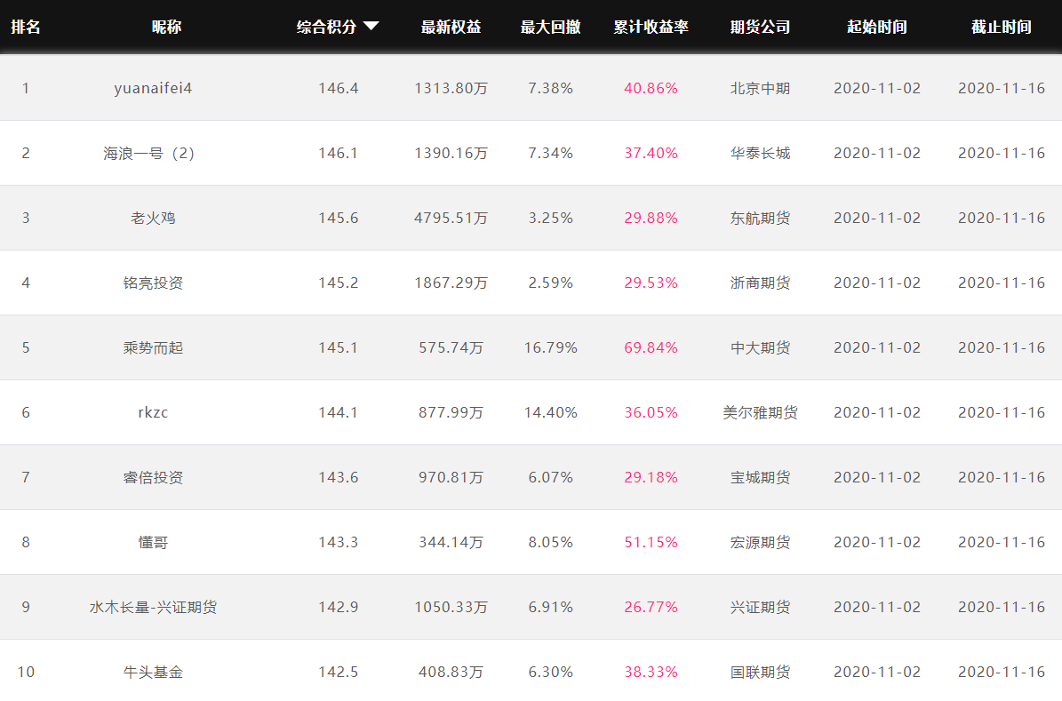
Task: Click the 最大回撤 column header
Action: click(x=551, y=27)
